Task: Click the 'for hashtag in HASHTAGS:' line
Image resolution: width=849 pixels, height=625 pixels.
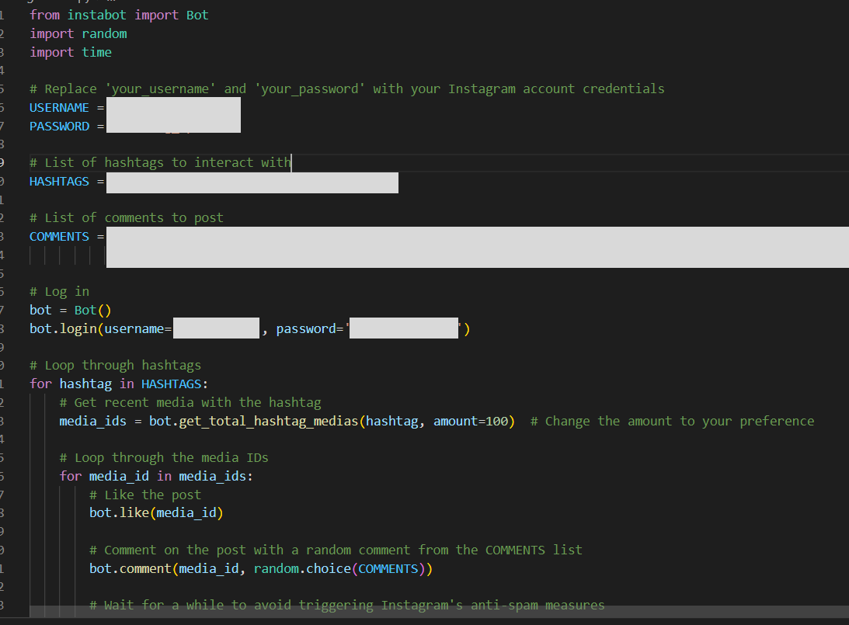Action: 119,384
